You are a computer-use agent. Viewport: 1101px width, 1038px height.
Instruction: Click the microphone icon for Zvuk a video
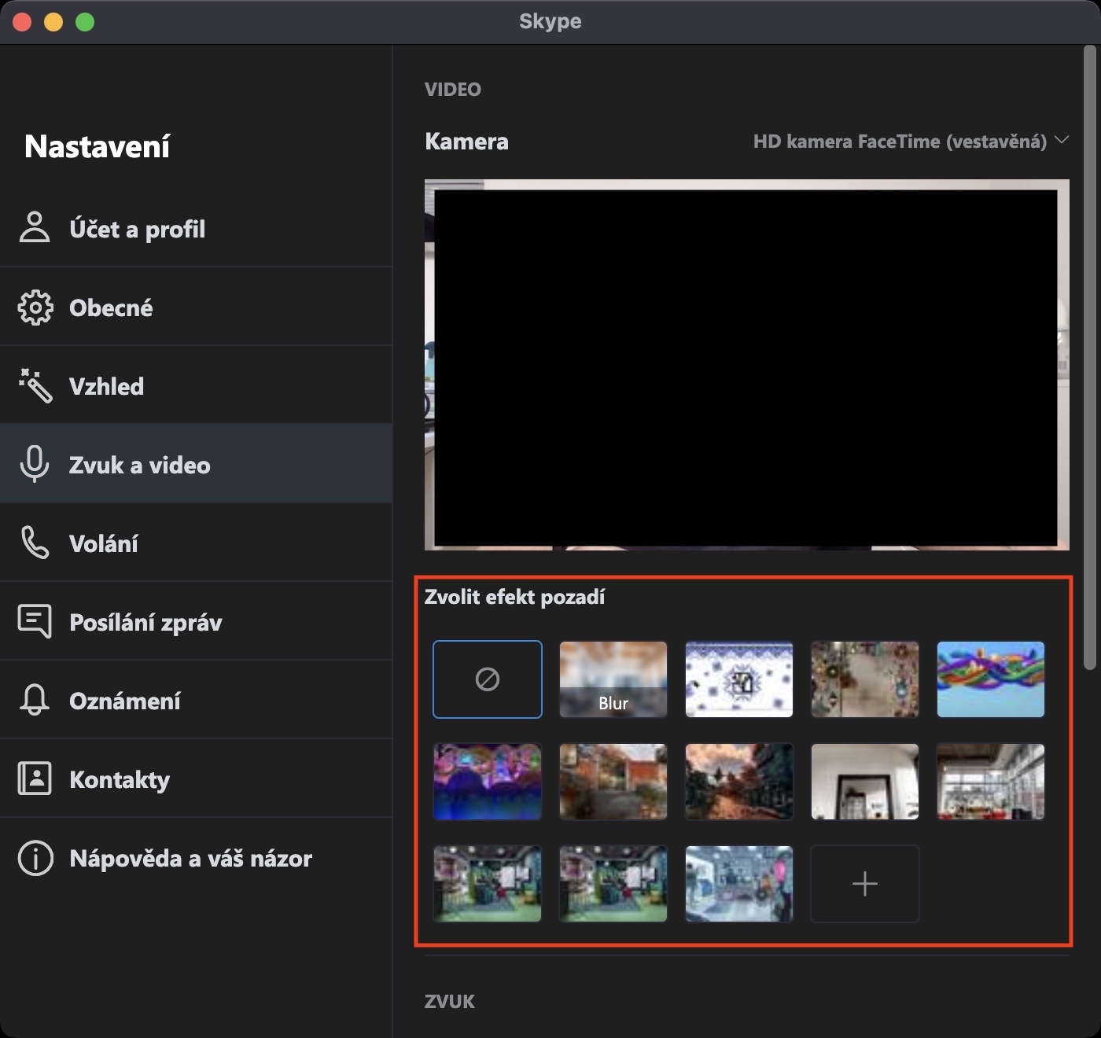[35, 464]
